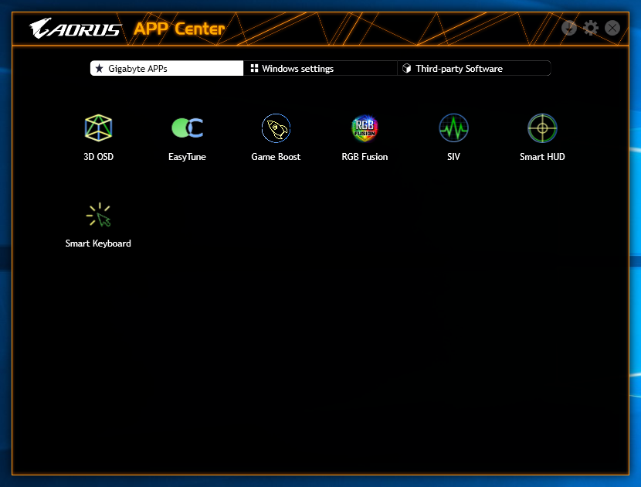Screen dimensions: 641x487
Task: Launch the SIV waveform icon
Action: 453,128
